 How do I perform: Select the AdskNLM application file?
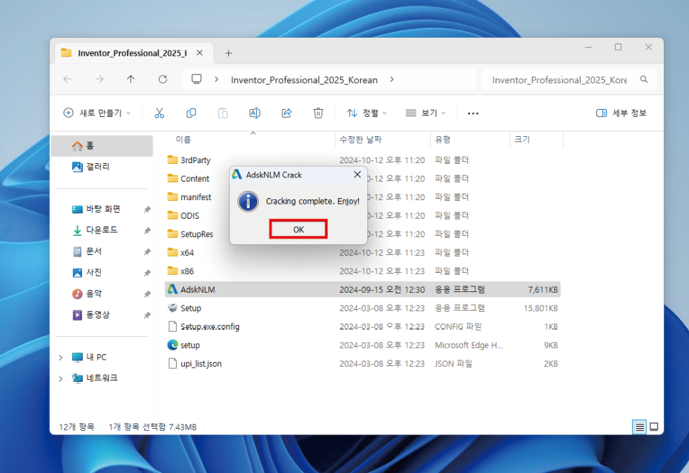(362, 290)
